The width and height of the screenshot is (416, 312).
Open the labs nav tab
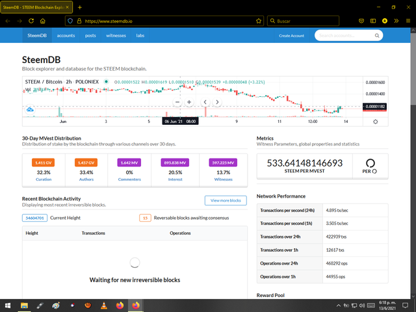click(140, 36)
